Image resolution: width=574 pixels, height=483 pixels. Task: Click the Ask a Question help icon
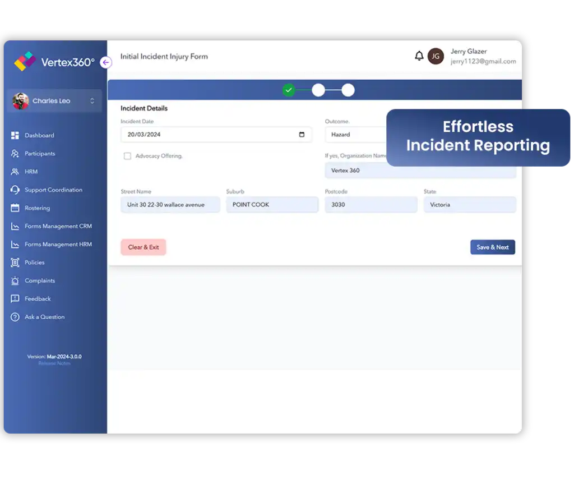coord(15,317)
